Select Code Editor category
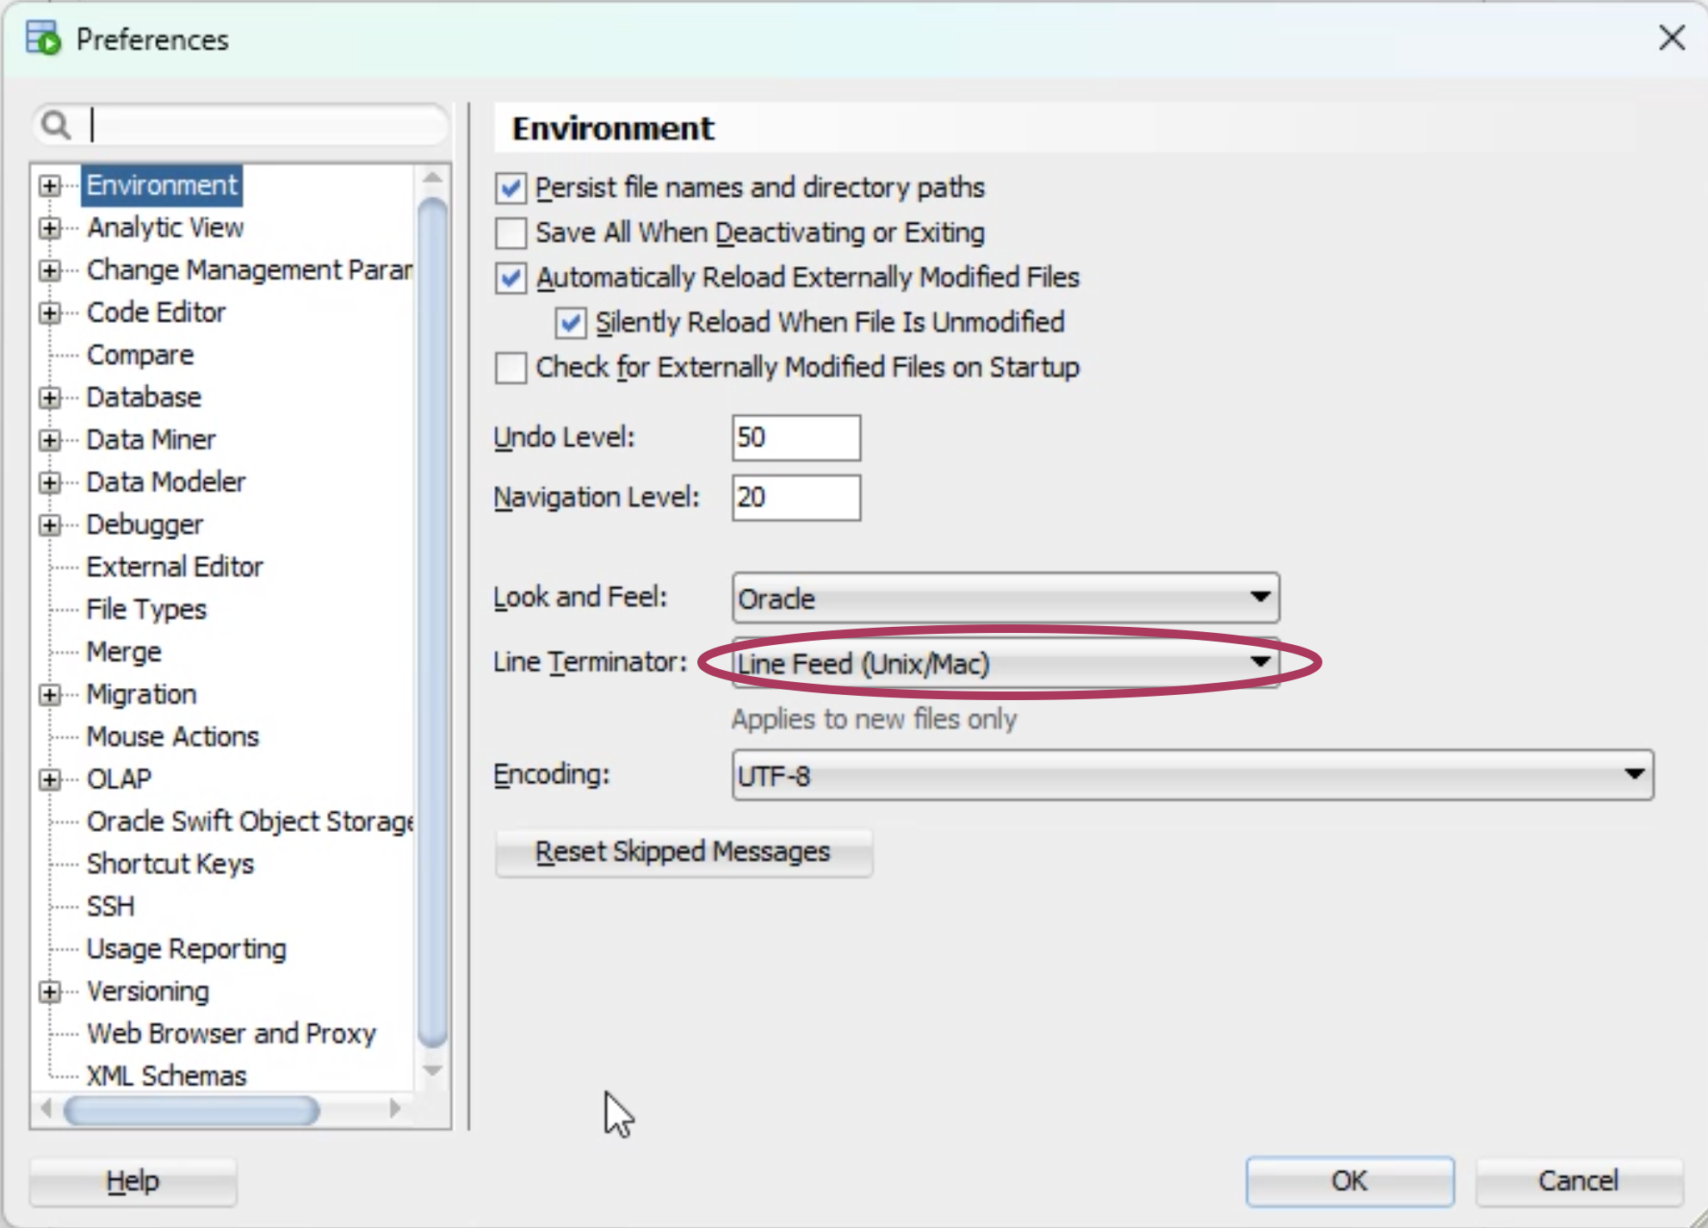Image resolution: width=1708 pixels, height=1228 pixels. pos(156,313)
